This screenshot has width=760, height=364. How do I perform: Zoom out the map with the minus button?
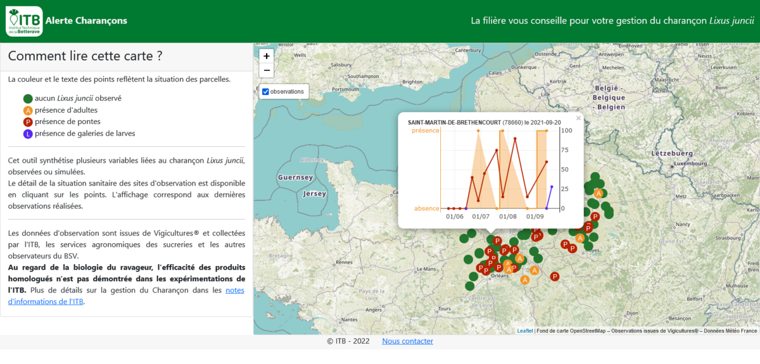(267, 70)
